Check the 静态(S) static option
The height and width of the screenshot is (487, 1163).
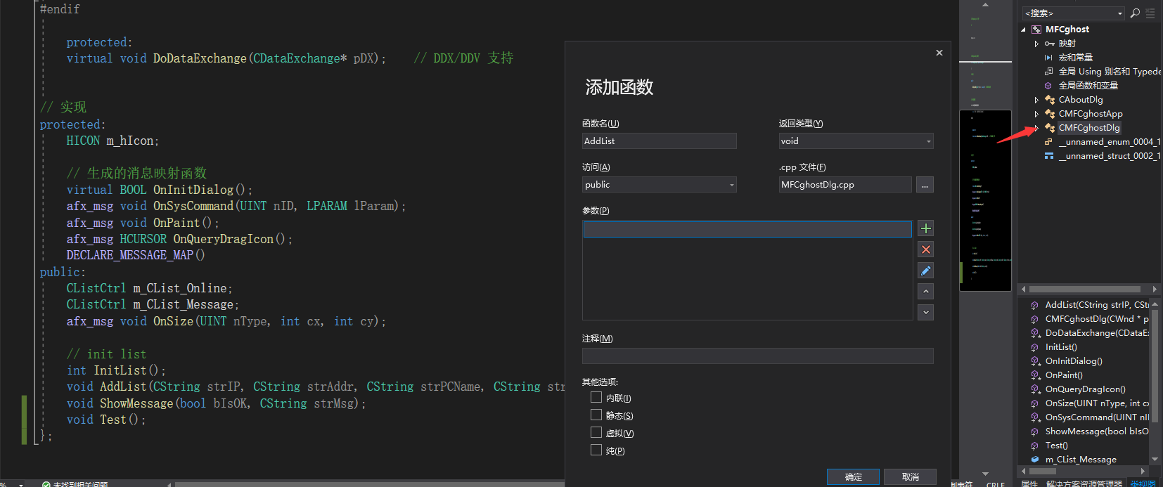[x=596, y=415]
